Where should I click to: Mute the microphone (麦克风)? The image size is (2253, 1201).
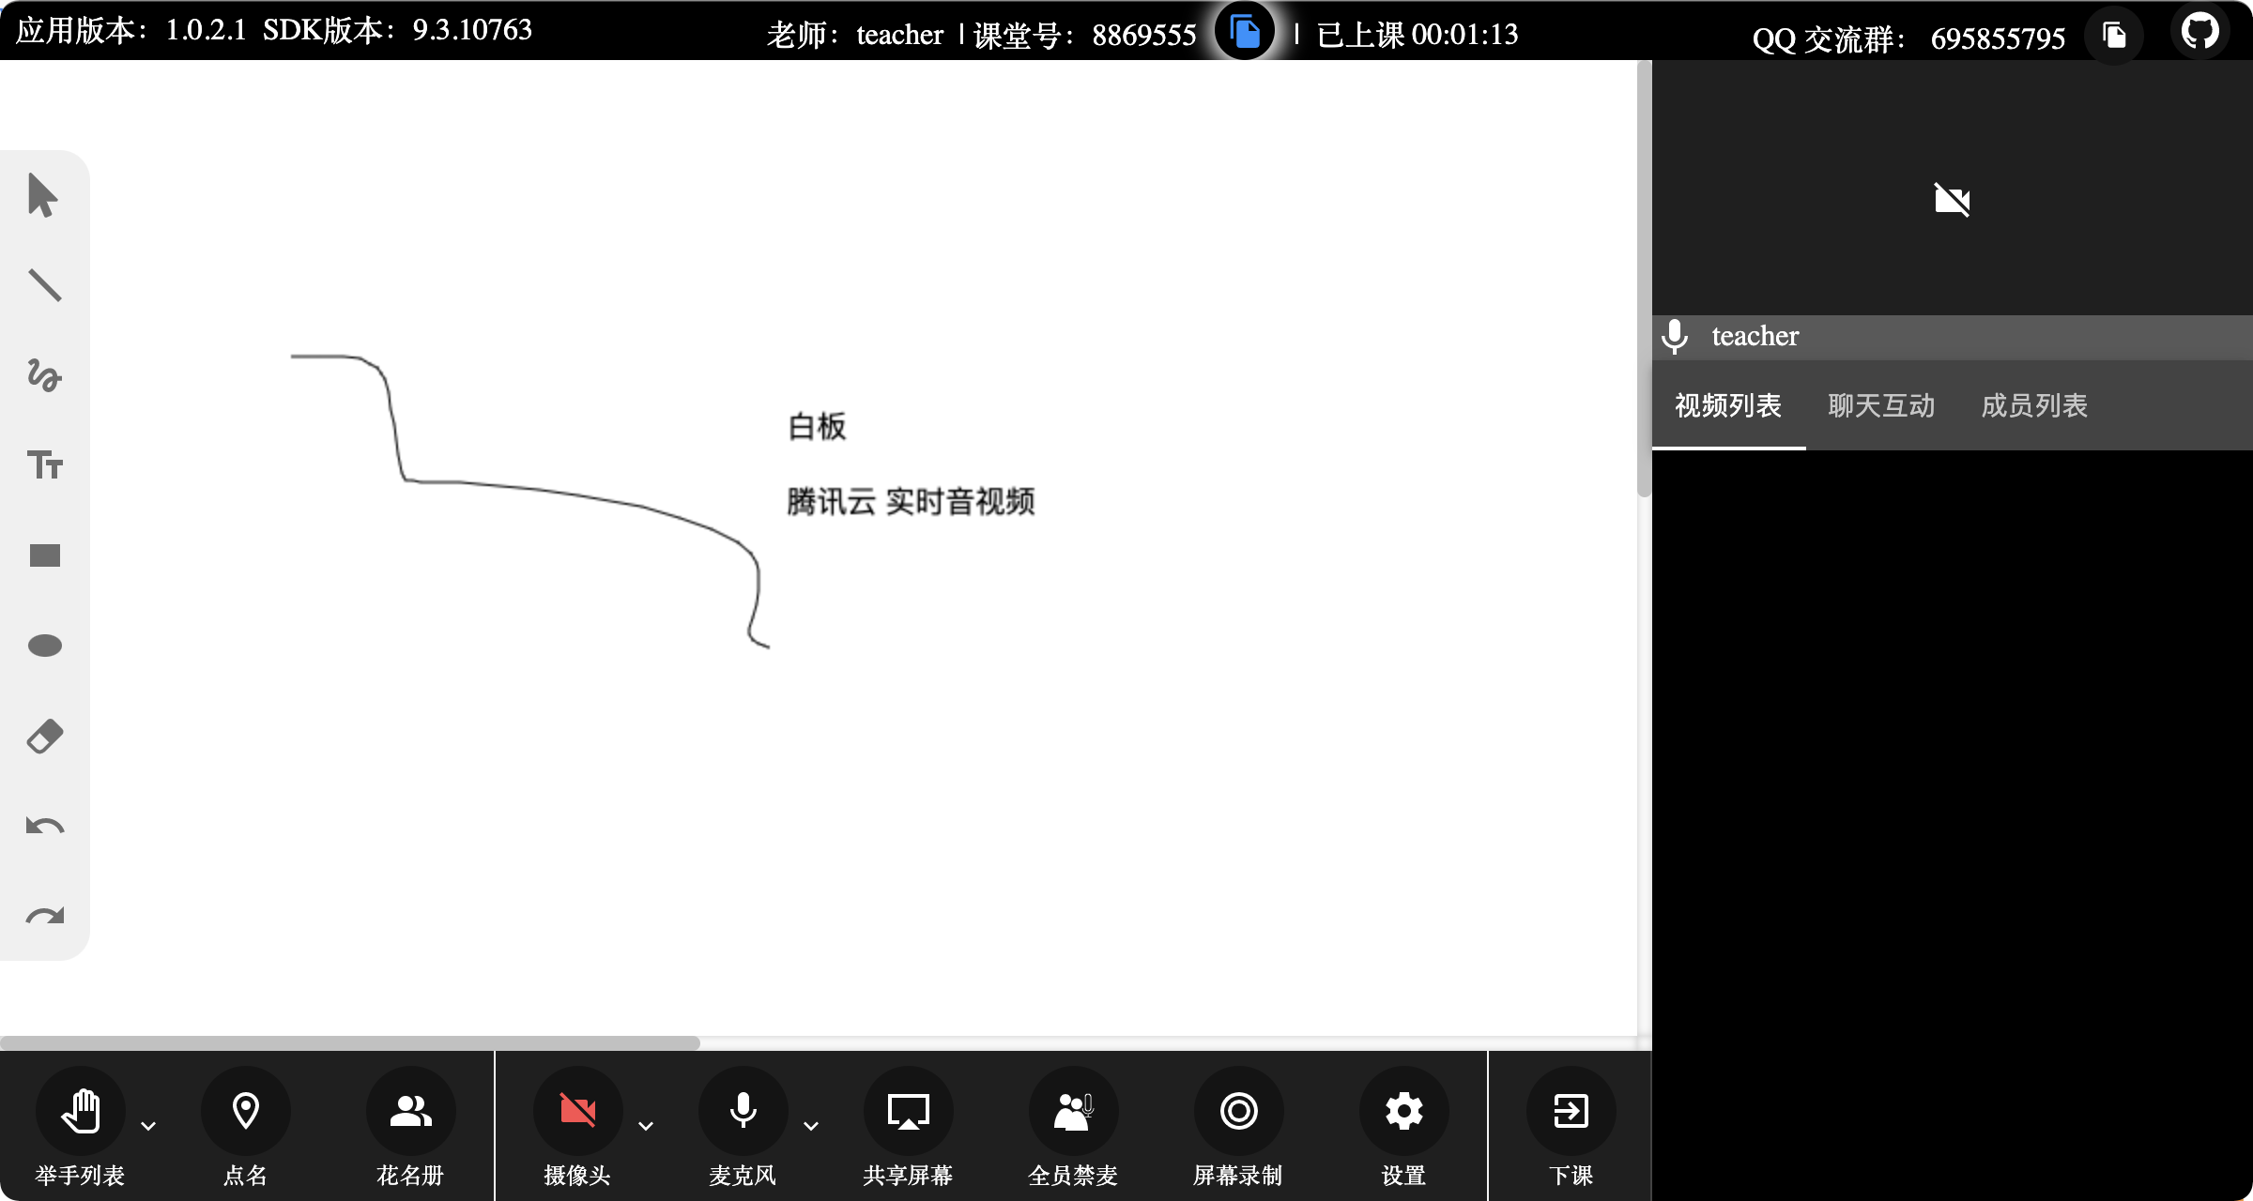[743, 1111]
